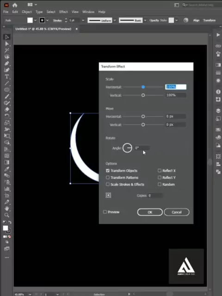Select the Direct Selection tool
The height and width of the screenshot is (296, 222).
pyautogui.click(x=7, y=44)
